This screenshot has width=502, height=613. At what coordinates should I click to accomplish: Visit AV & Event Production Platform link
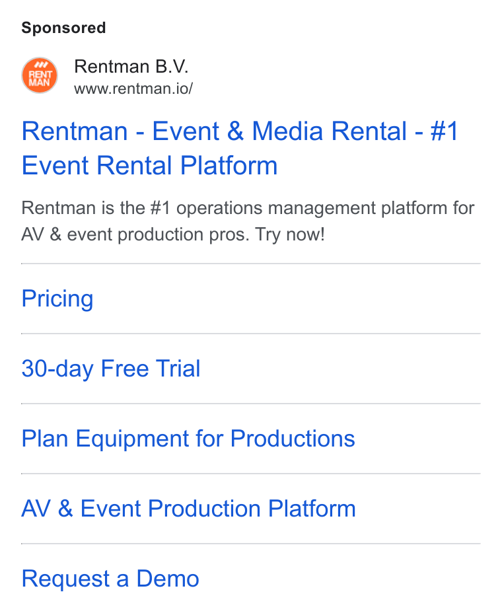click(x=189, y=509)
